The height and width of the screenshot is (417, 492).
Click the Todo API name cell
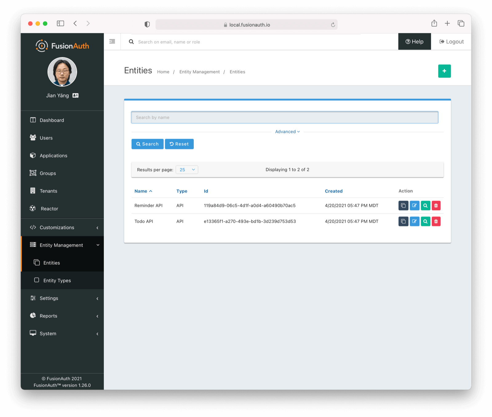coord(144,221)
